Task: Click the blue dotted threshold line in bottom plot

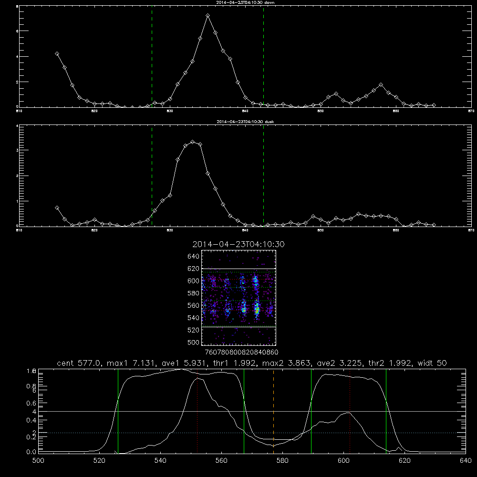Action: click(x=252, y=433)
